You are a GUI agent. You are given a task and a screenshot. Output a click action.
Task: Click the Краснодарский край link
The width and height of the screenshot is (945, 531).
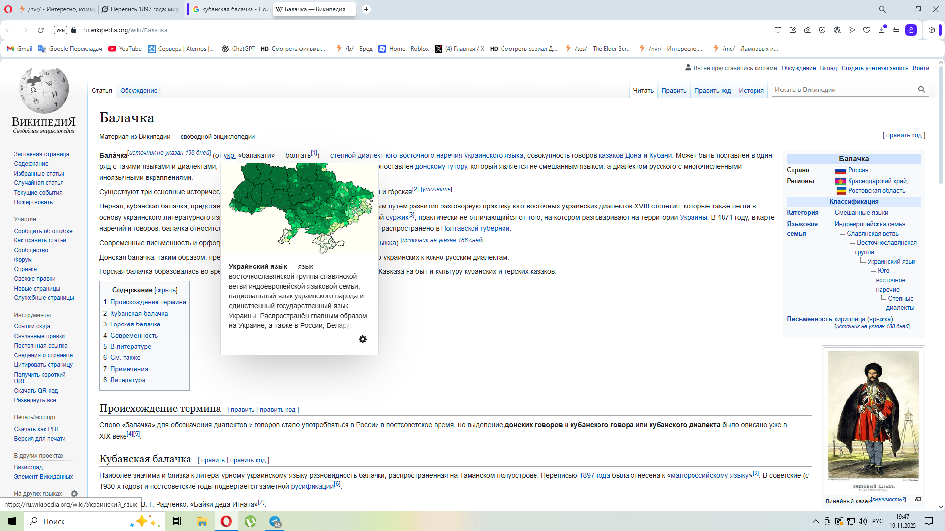(x=878, y=181)
